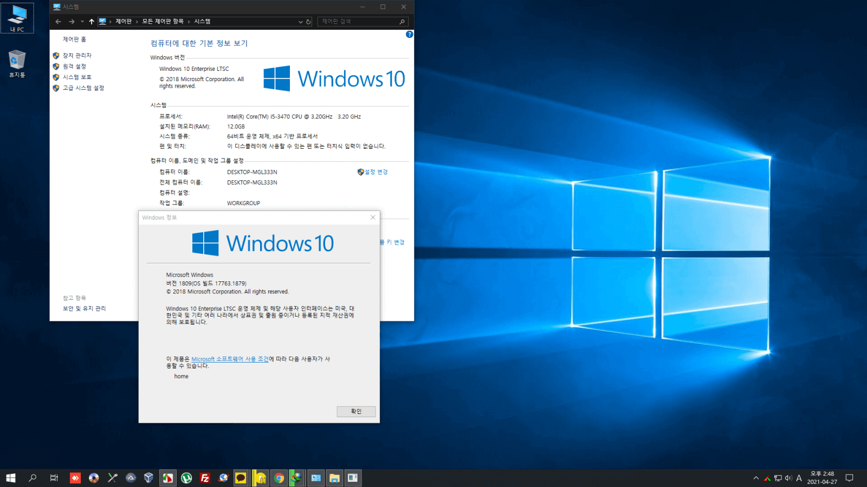The height and width of the screenshot is (487, 867).
Task: Launch uTorrent from the taskbar
Action: click(186, 478)
